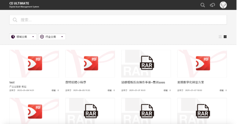Image resolution: width=237 pixels, height=124 pixels.
Task: Click the publish date 2023-01-09 14:31
Action: (x=25, y=90)
